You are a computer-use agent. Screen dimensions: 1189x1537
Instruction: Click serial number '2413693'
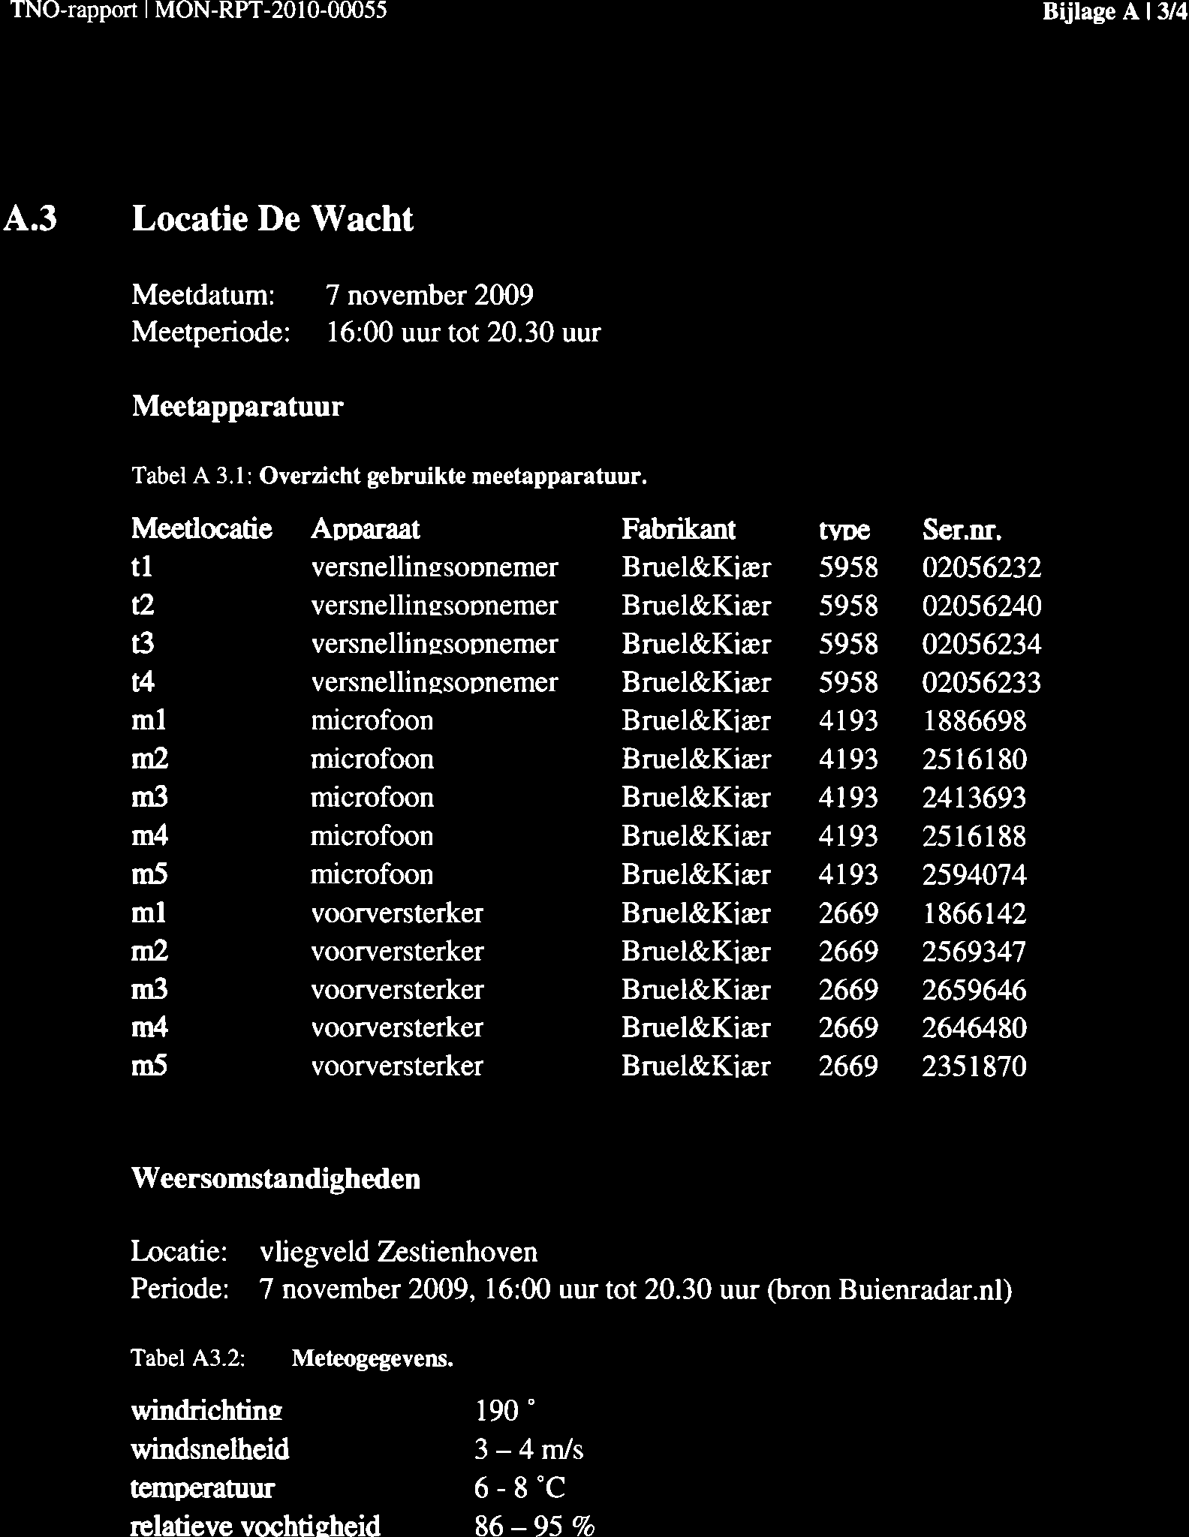(x=974, y=798)
